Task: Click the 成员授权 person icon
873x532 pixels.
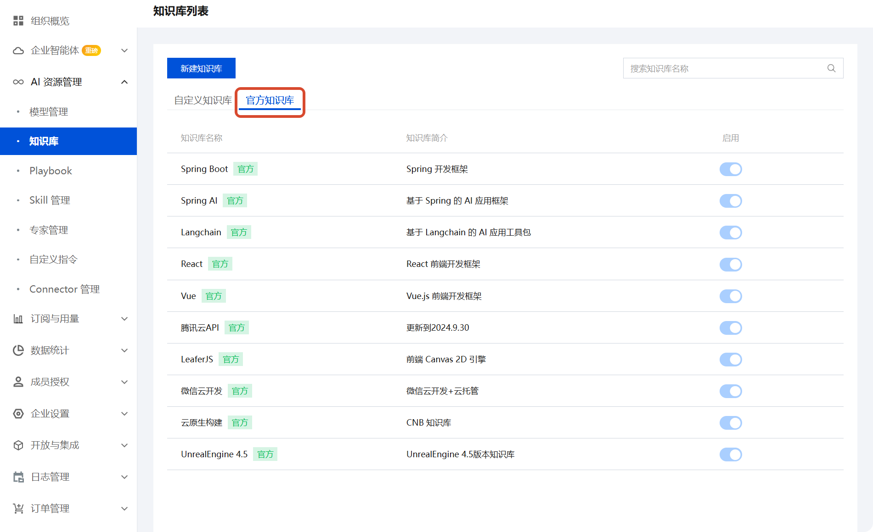Action: point(18,382)
